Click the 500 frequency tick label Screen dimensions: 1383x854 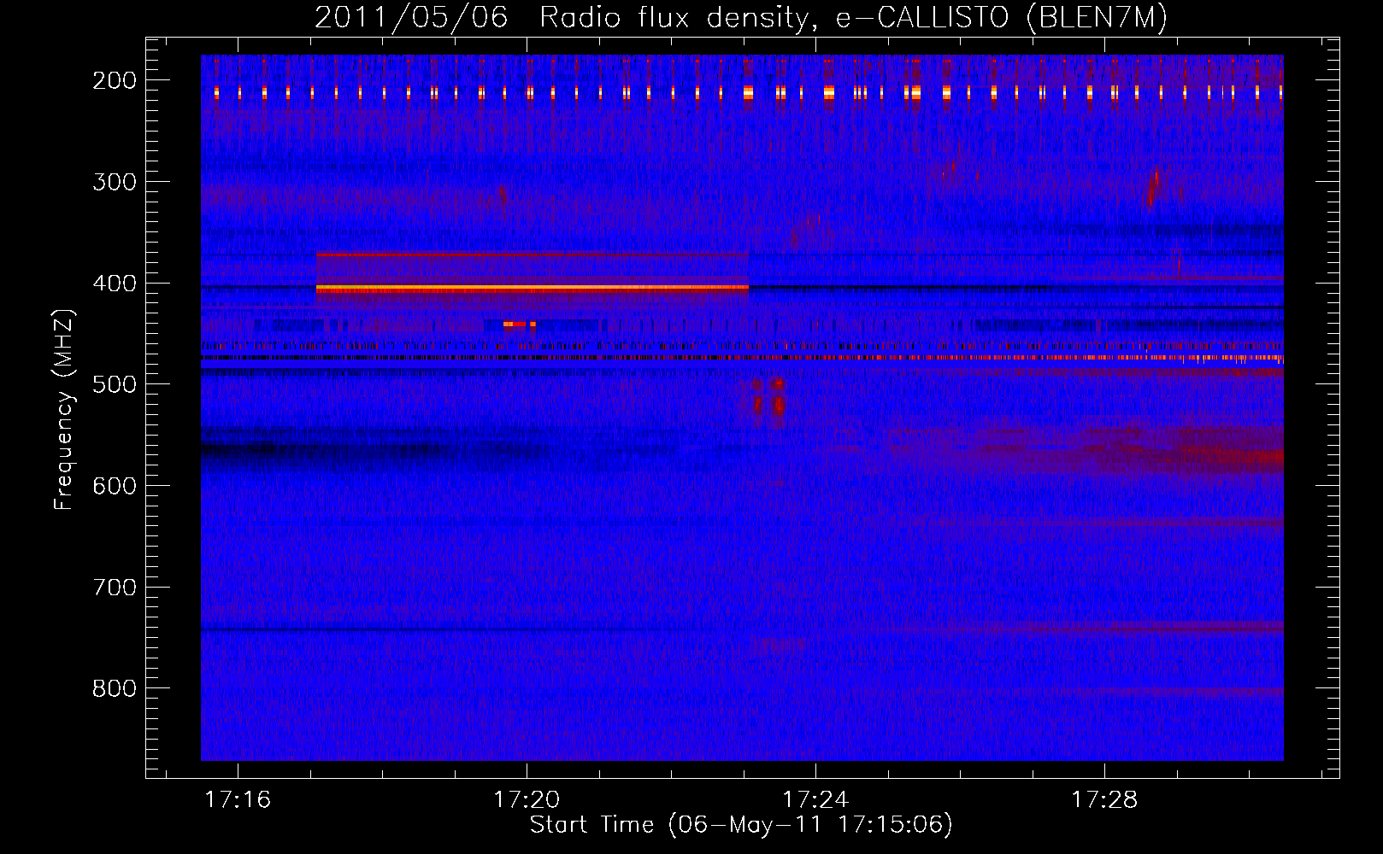pos(114,384)
